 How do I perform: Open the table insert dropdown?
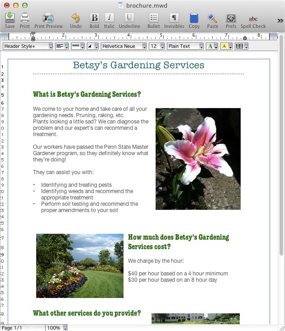click(x=241, y=46)
